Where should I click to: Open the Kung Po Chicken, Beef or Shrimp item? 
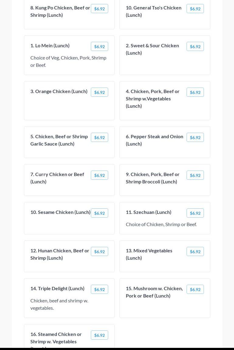click(x=60, y=11)
